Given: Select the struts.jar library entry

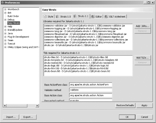Looking at the screenshot, I should point(71,45).
